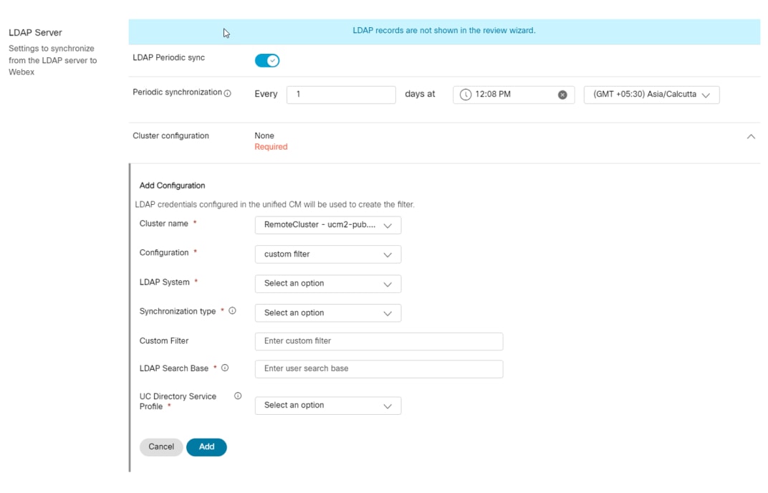Click the Custom Filter input field
The width and height of the screenshot is (768, 493).
(378, 341)
